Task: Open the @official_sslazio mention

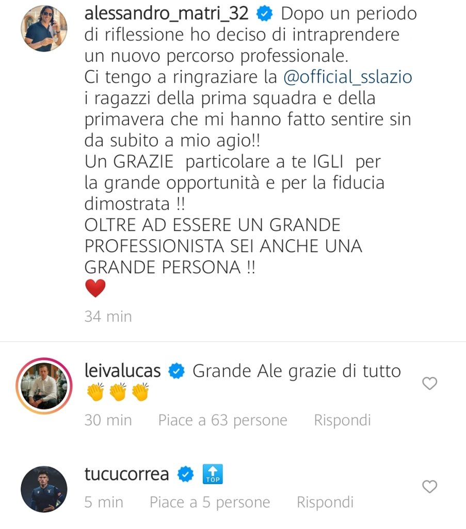Action: [348, 77]
